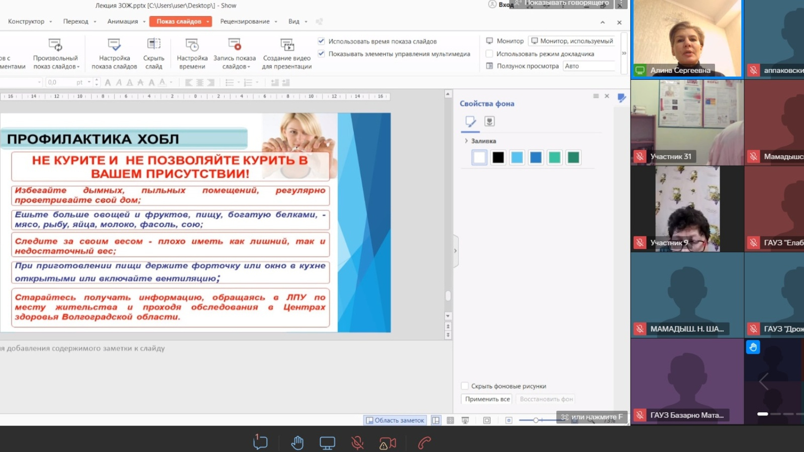804x452 pixels.
Task: Open Slide show setup settings
Action: (x=114, y=45)
